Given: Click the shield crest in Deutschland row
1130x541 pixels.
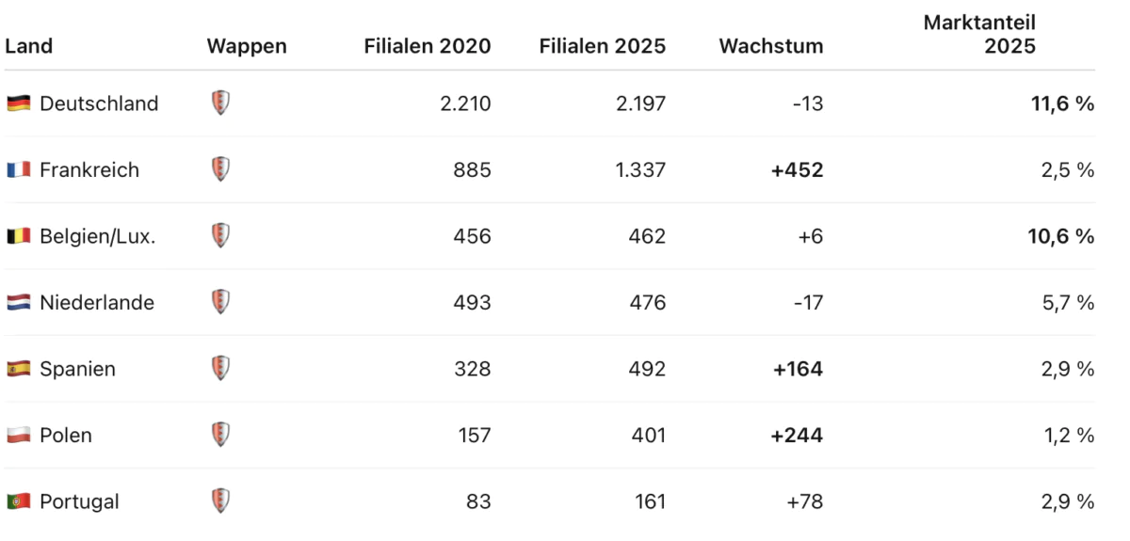Looking at the screenshot, I should coord(220,103).
